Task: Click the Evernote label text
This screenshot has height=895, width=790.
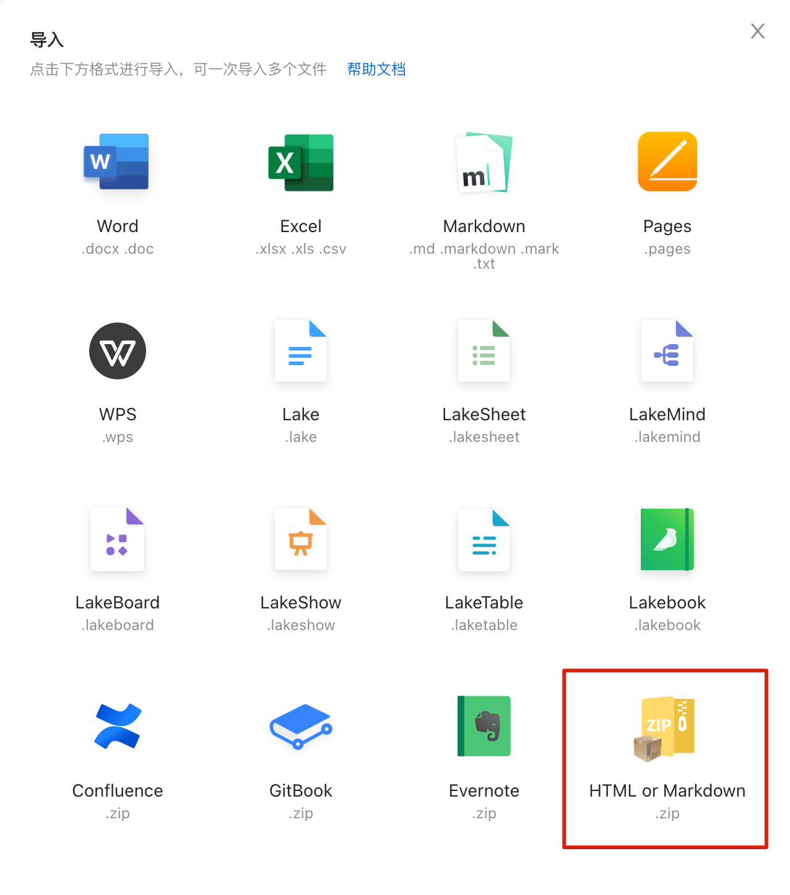Action: [484, 791]
